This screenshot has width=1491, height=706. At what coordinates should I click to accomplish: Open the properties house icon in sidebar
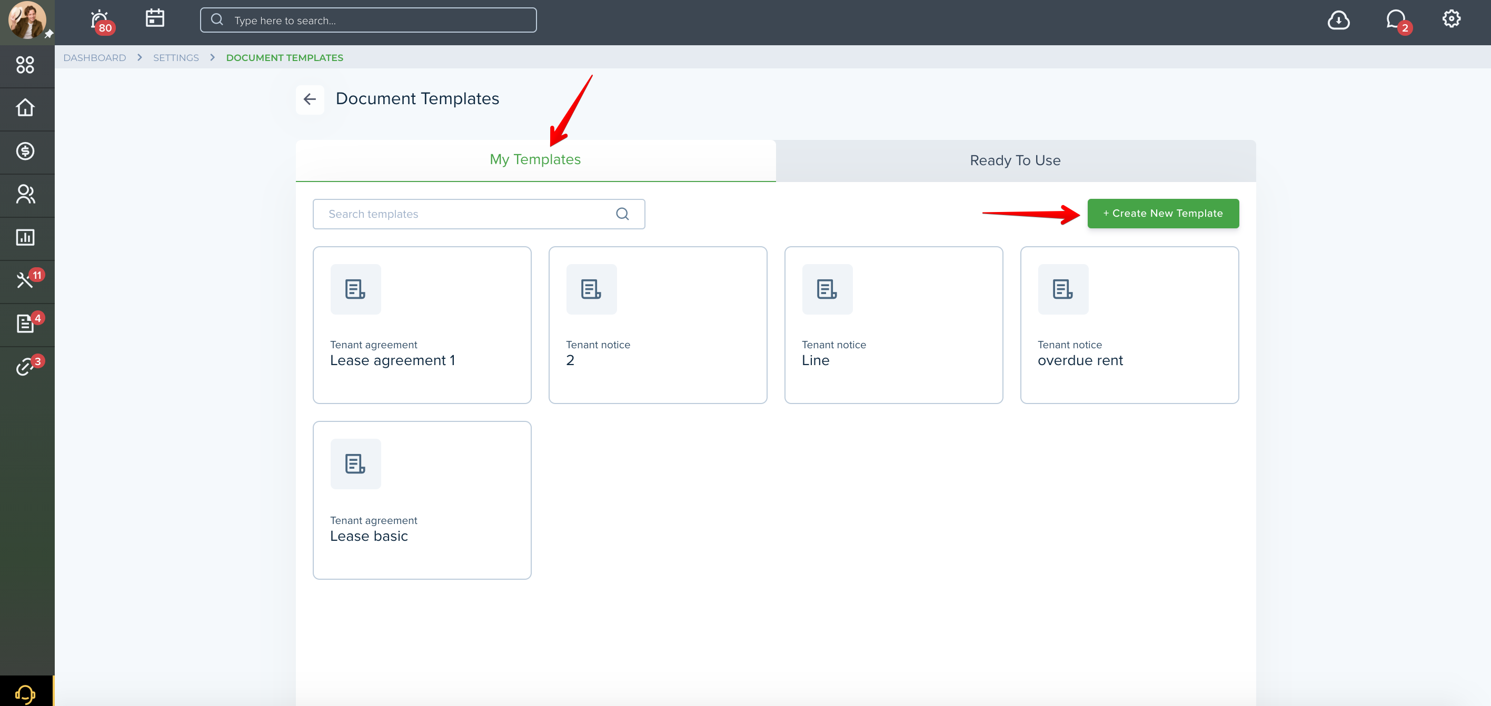click(x=25, y=108)
